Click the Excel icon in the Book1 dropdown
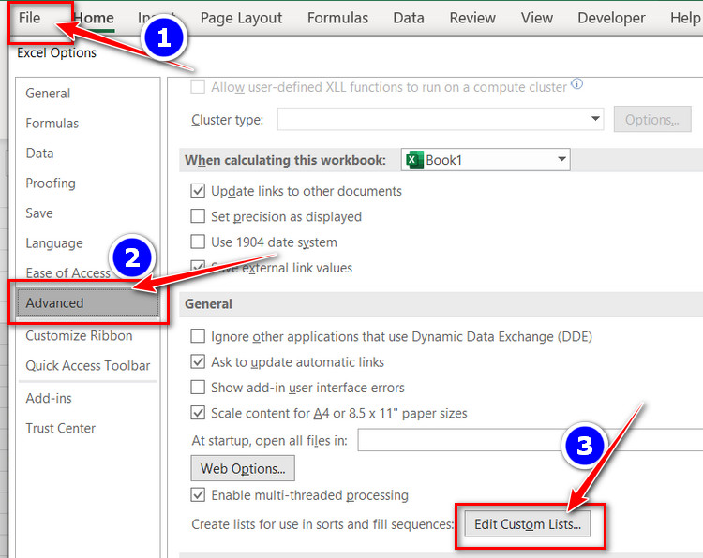 pos(413,160)
